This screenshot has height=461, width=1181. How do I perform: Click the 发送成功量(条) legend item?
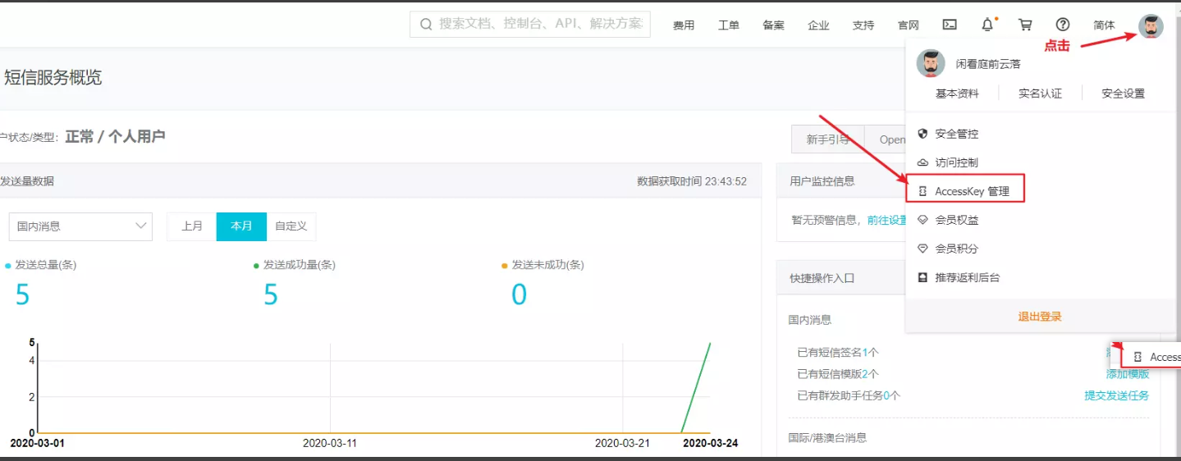point(295,265)
